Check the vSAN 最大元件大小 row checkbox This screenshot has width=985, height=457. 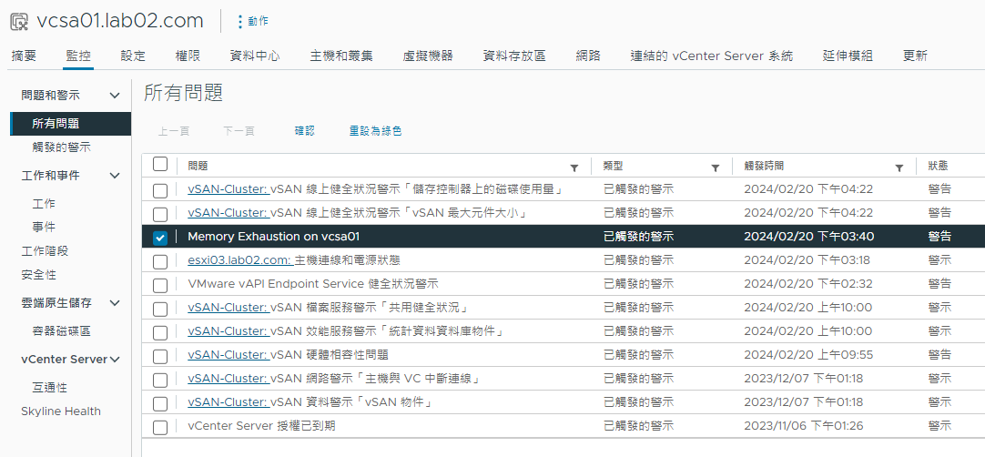[x=160, y=214]
